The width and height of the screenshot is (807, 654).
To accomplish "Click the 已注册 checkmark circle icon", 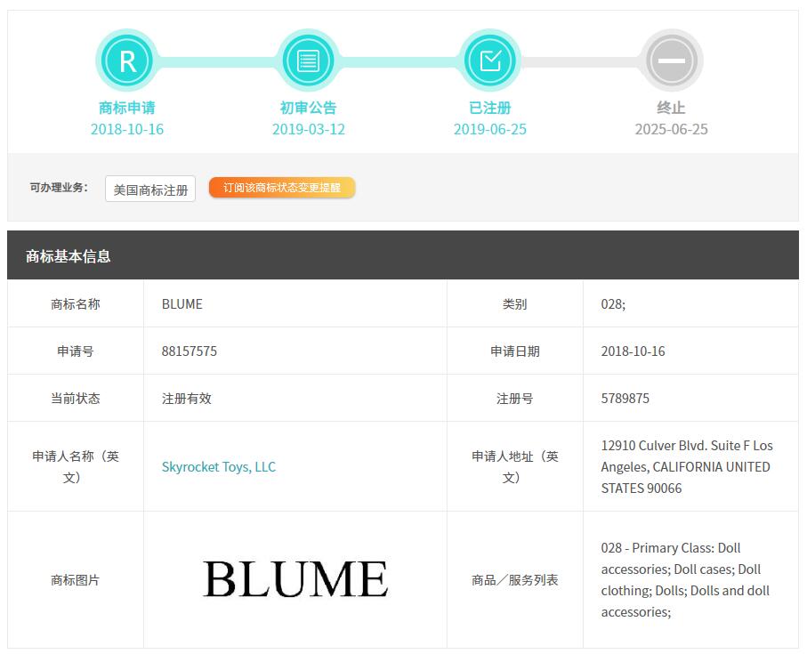I will (490, 61).
